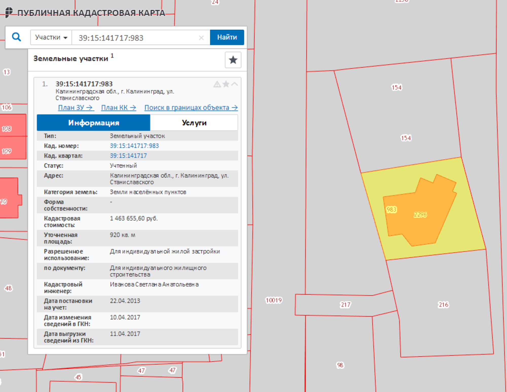Image resolution: width=507 pixels, height=392 pixels.
Task: Click the Земельный участок type value
Action: coord(137,136)
